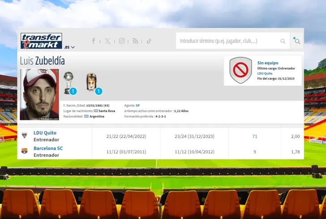326x219 pixels.
Task: Open 'LDU Quito' link in the career table
Action: 45,133
